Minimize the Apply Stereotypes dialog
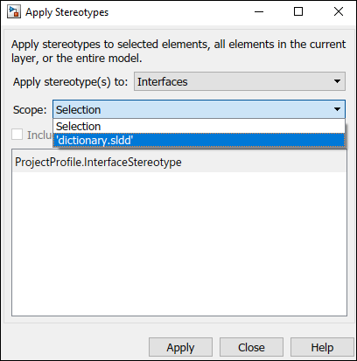This screenshot has height=361, width=357. tap(259, 12)
